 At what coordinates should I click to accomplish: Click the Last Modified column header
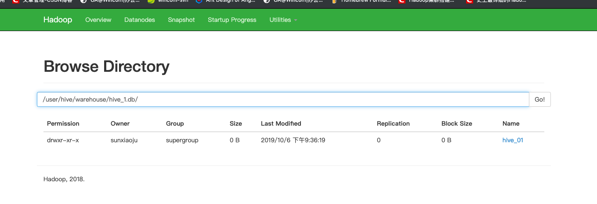281,123
